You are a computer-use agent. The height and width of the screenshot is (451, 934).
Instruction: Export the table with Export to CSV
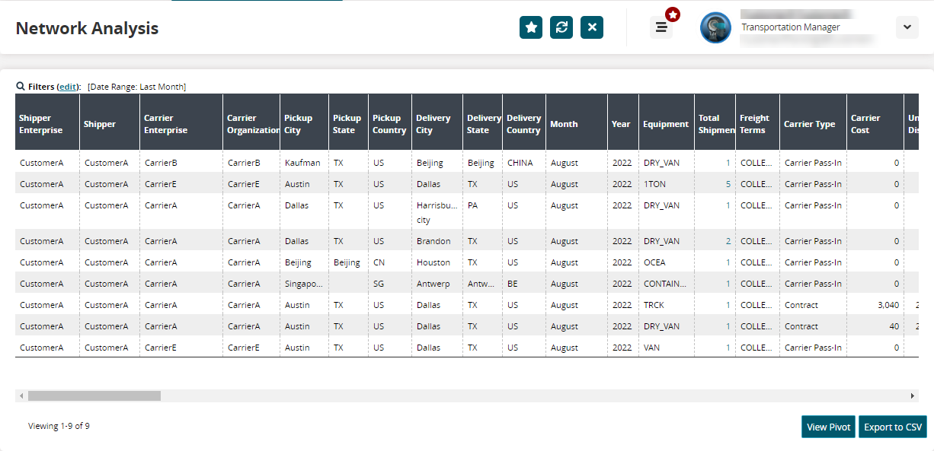click(893, 427)
